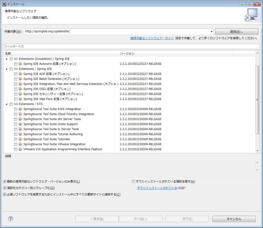
Task: Tick SpringSource Tool Suite tc Server Tools checkbox
Action: 15,129
